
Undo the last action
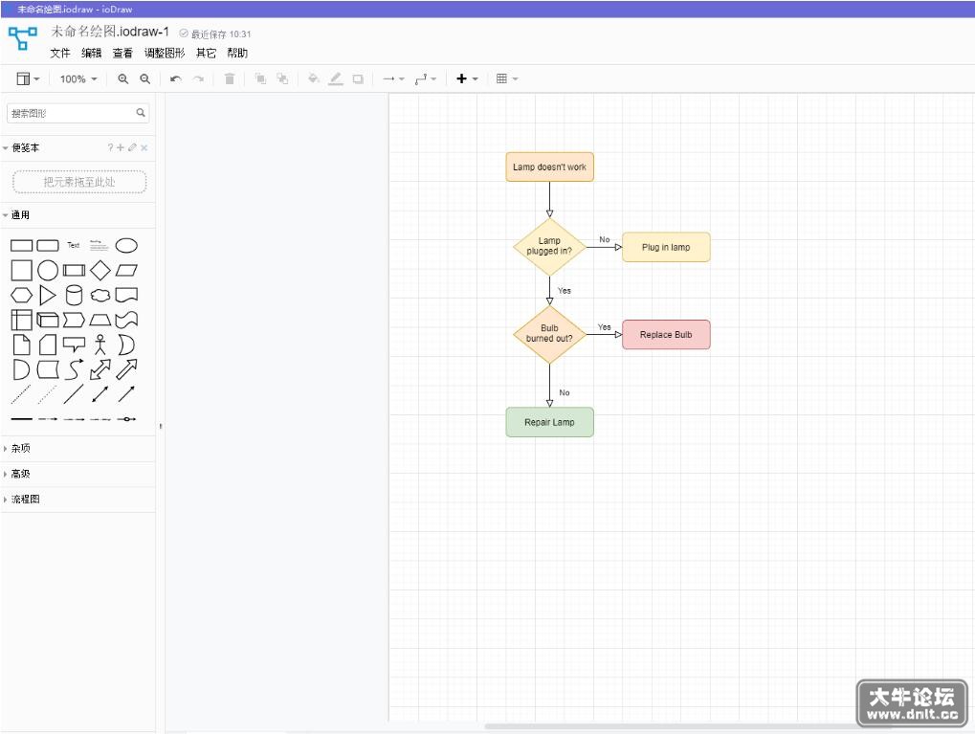pyautogui.click(x=176, y=79)
